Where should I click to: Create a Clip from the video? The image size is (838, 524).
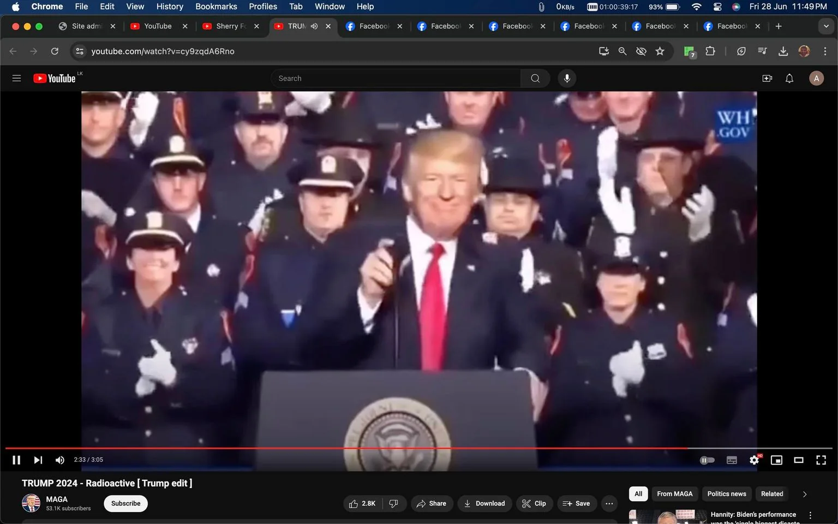pos(534,503)
